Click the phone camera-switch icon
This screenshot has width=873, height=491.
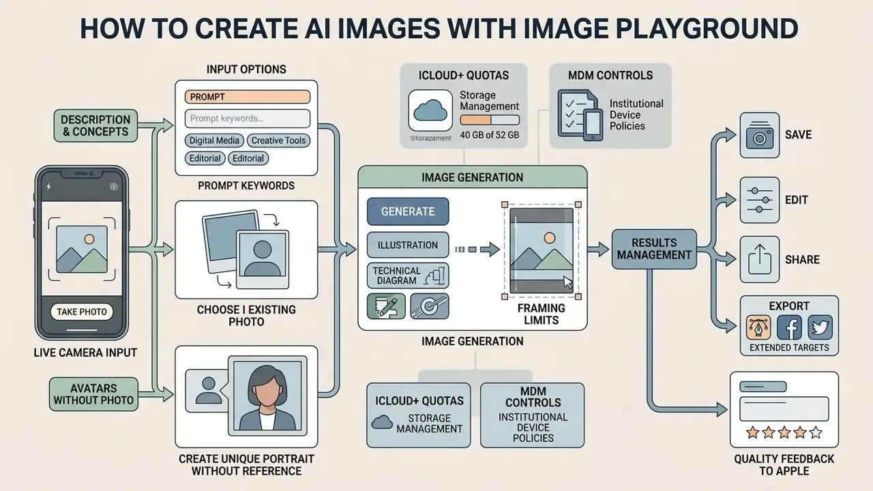coord(114,187)
